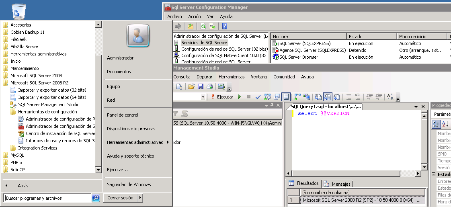Click the Print icon in Management Studio toolbar
Image resolution: width=451 pixels, height=207 pixels.
click(210, 86)
